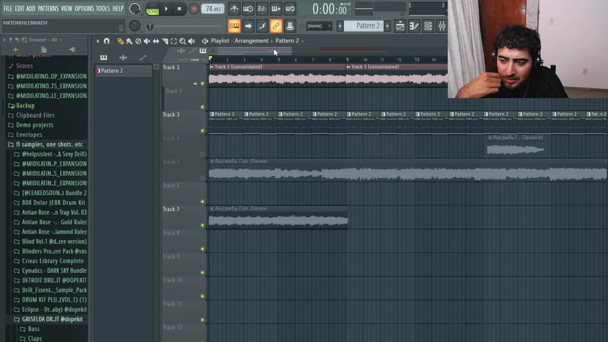
Task: Open the ADD menu
Action: click(x=31, y=9)
